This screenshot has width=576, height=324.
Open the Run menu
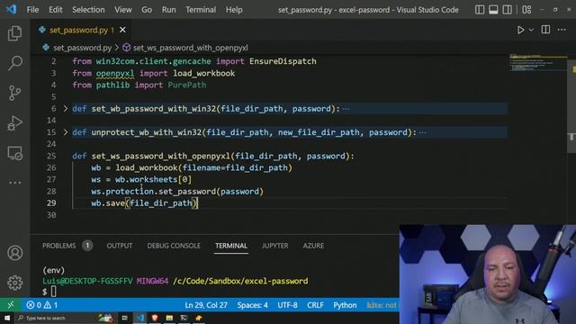(168, 10)
